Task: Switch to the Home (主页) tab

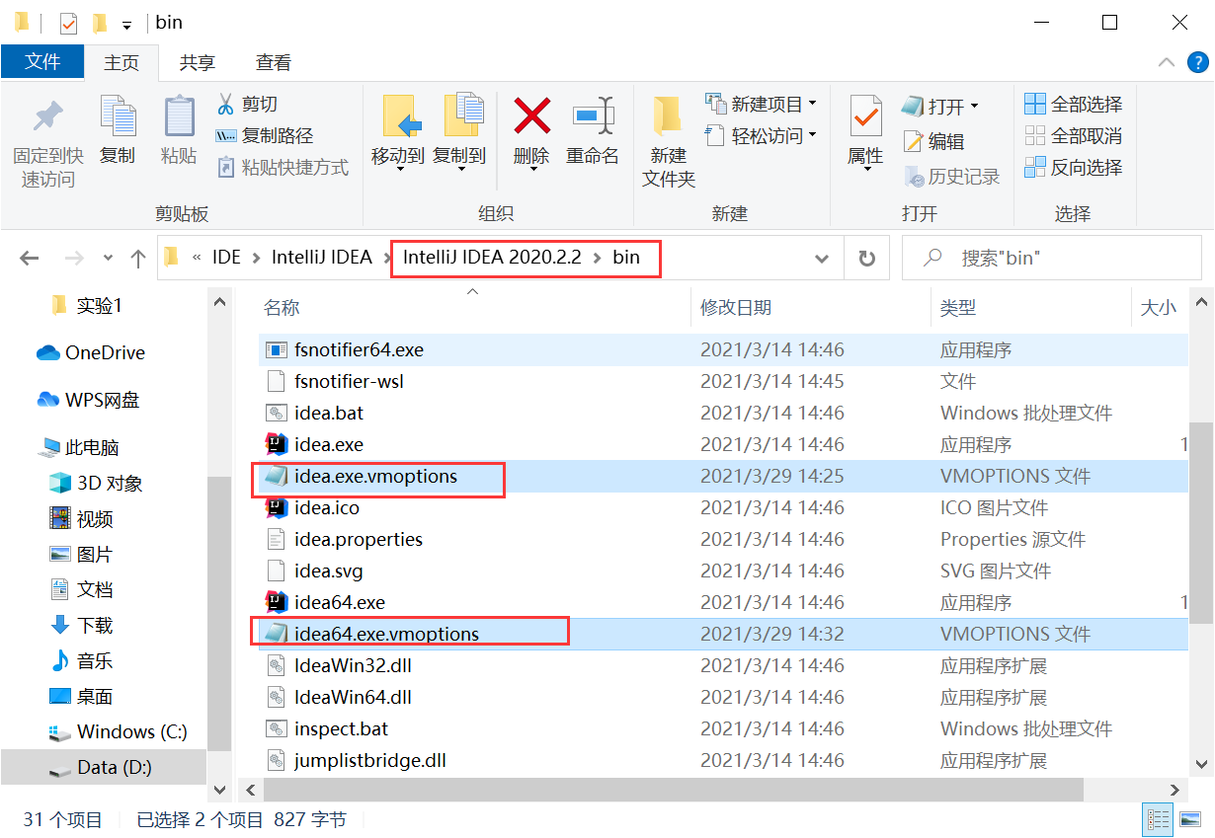Action: pyautogui.click(x=121, y=62)
